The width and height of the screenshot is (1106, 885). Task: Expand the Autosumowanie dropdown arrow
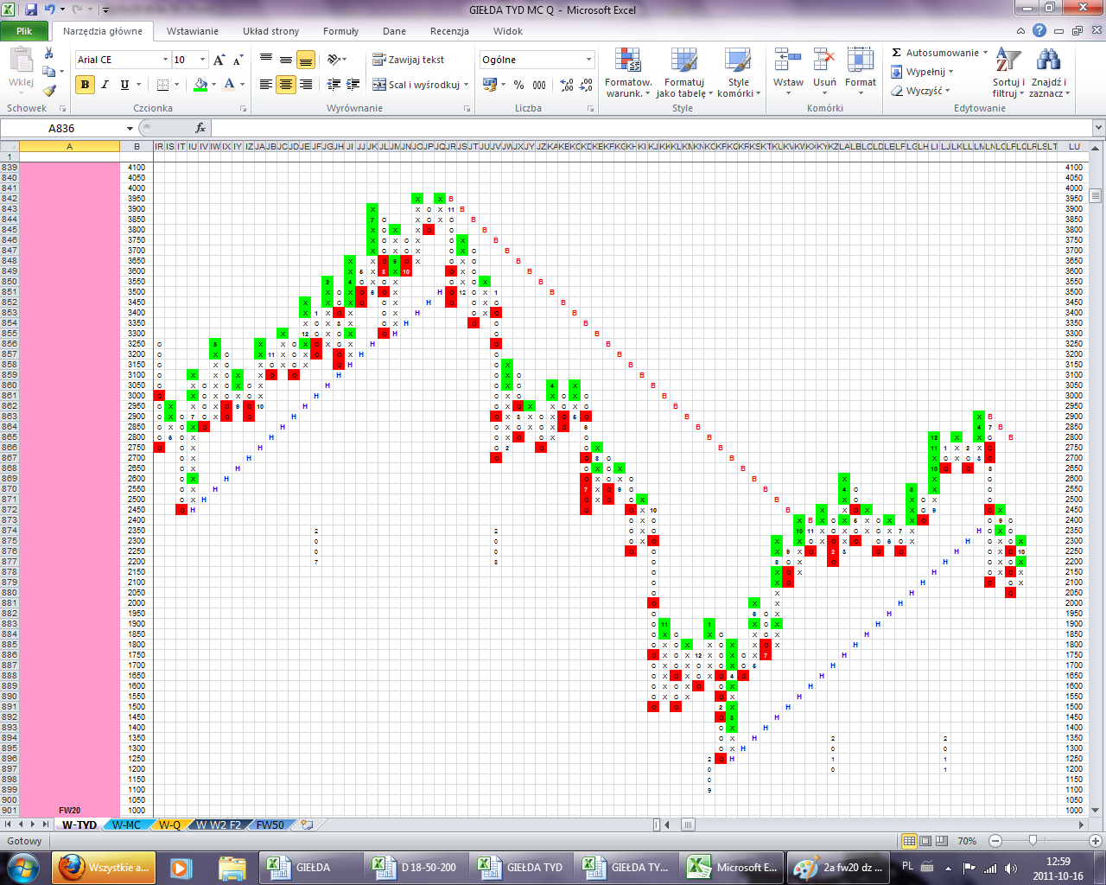pos(985,53)
